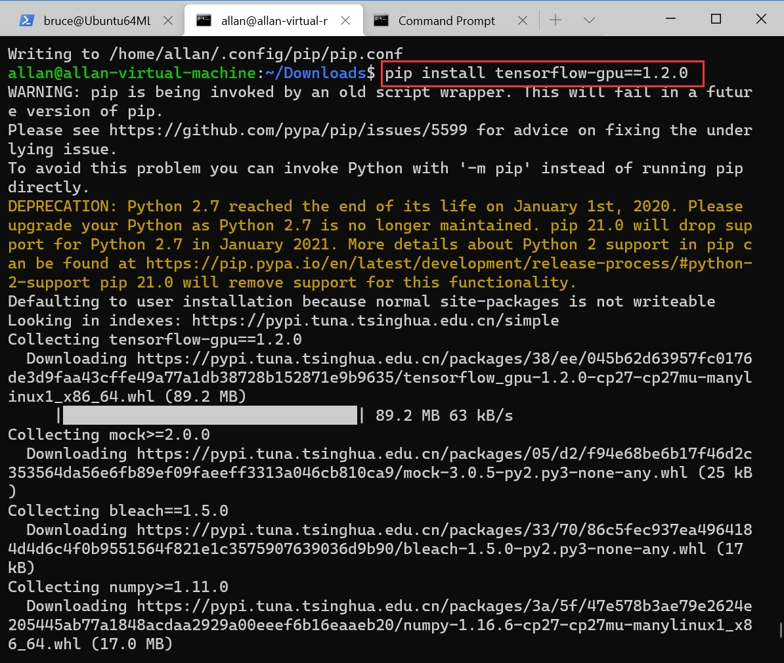Viewport: 784px width, 663px height.
Task: Click the console icon on allan tab
Action: (x=204, y=20)
